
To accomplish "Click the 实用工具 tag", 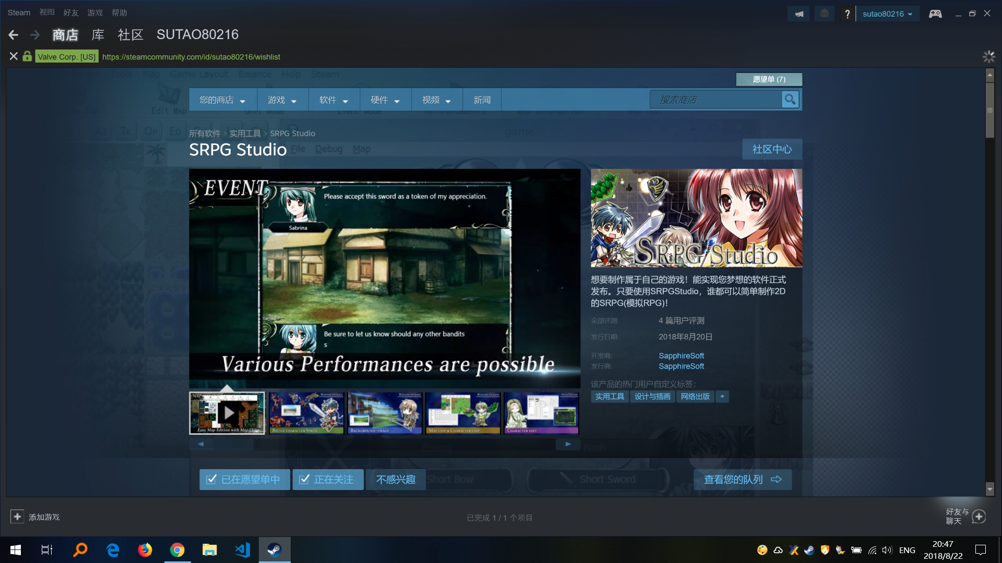I will [x=610, y=397].
